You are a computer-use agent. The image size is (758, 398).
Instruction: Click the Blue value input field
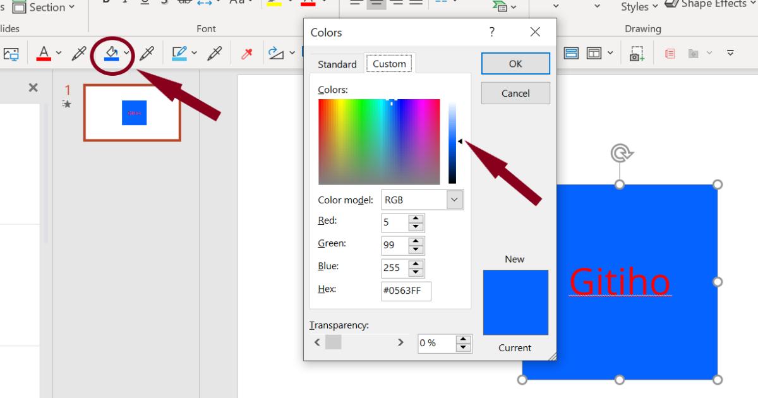[395, 268]
